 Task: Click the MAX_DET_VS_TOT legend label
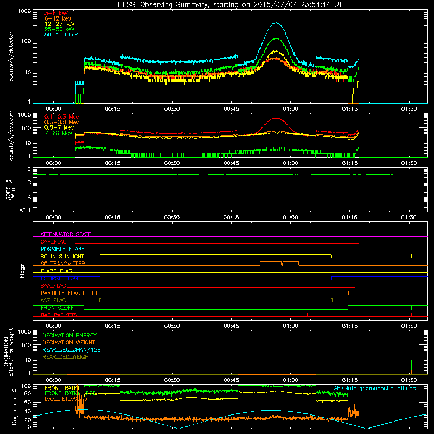click(67, 399)
